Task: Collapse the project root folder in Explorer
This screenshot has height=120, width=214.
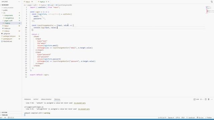Action: point(5,5)
